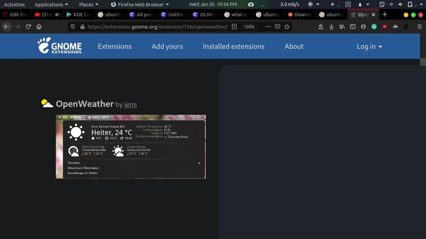Open the Installed extensions page
The height and width of the screenshot is (239, 426).
coord(234,46)
